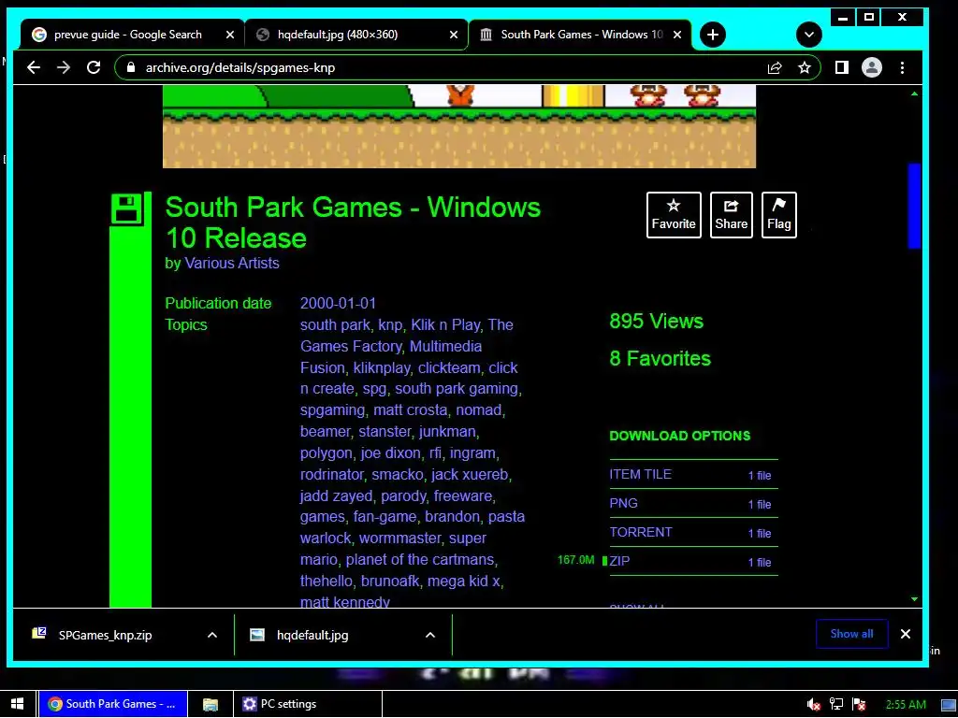Screen dimensions: 958x718
Task: Open the downloaded hqdefault.jpg file
Action: 312,635
